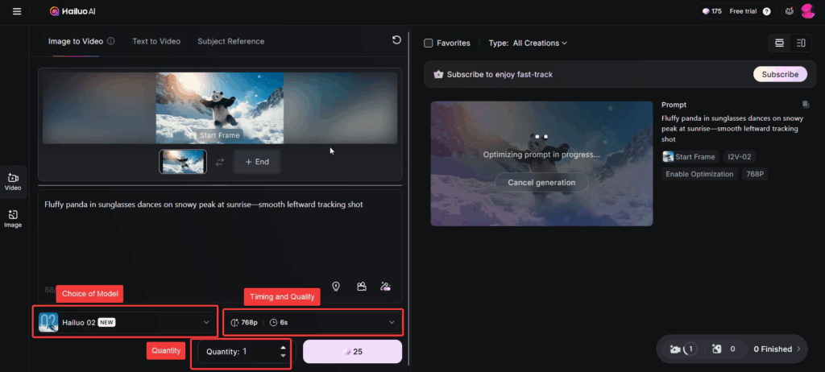The image size is (825, 372).
Task: Click the swap start and end frames icon
Action: (x=219, y=162)
